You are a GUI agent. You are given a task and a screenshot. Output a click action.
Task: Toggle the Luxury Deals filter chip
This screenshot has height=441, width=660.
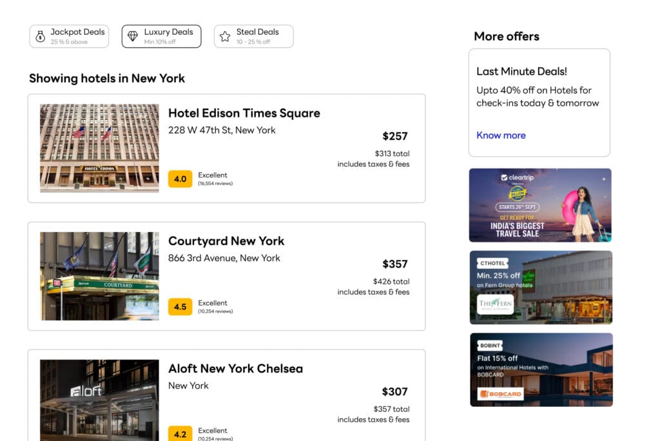[x=161, y=37]
